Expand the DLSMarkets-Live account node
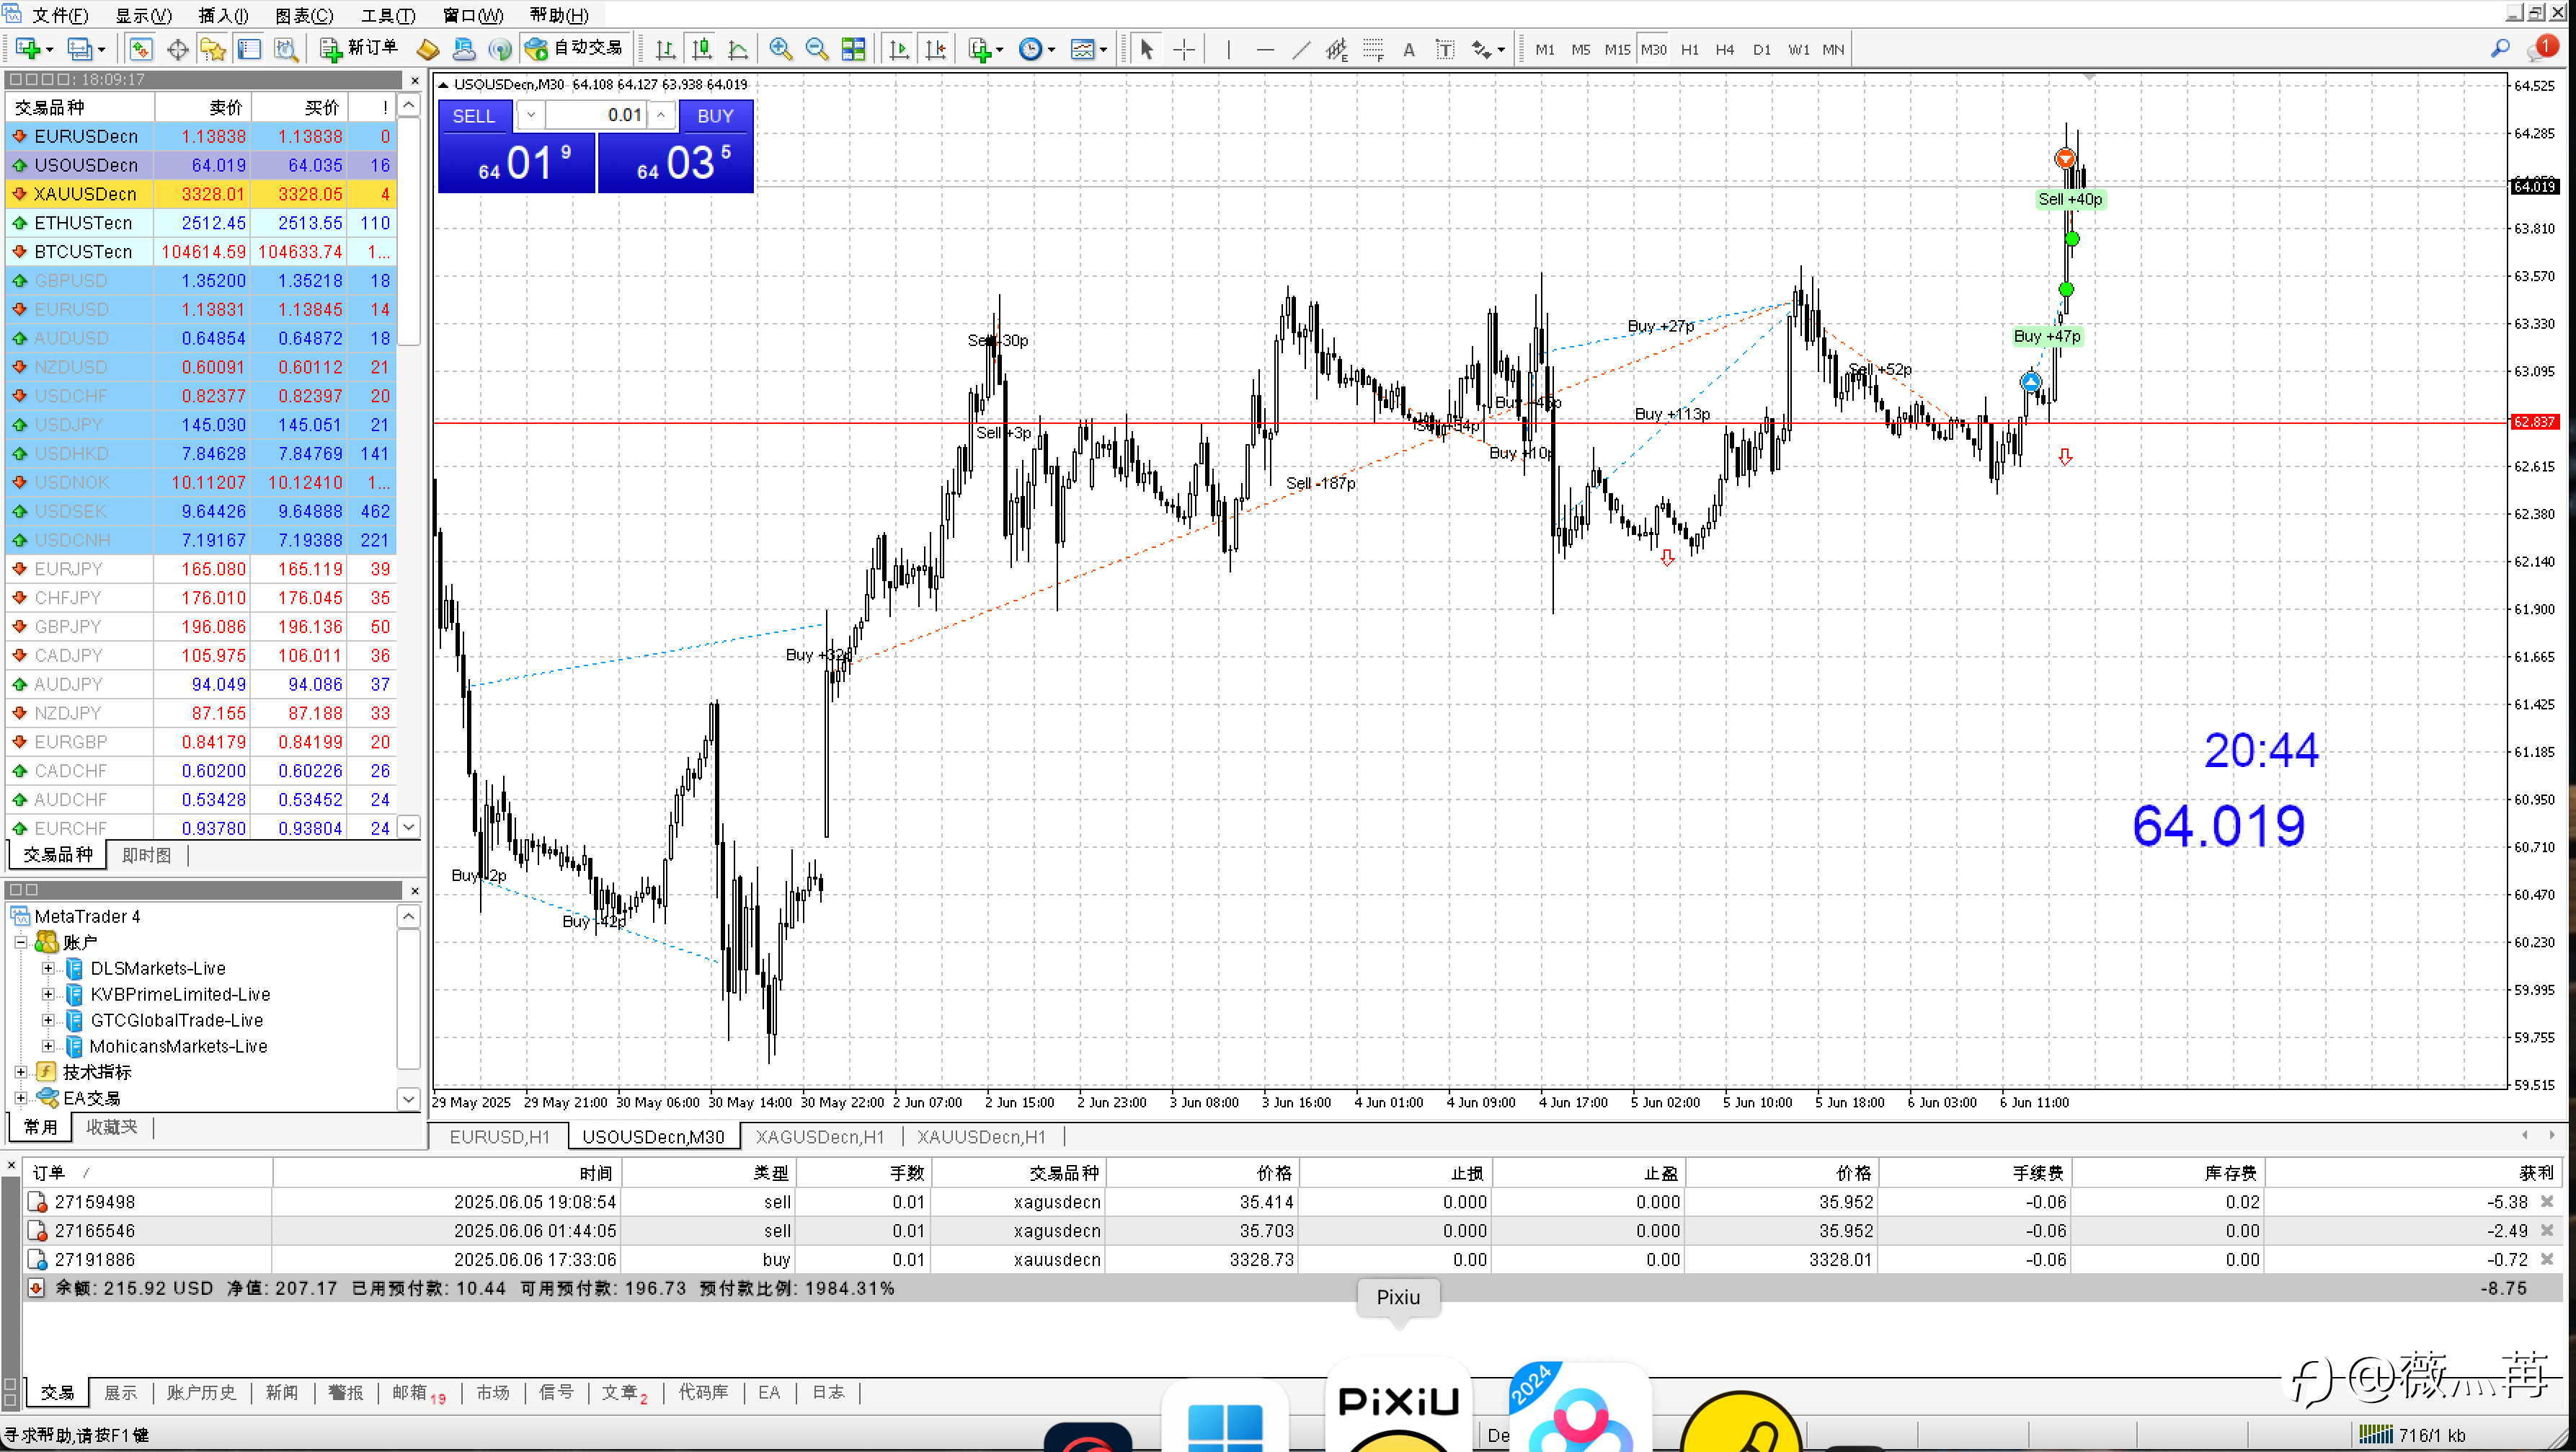Image resolution: width=2576 pixels, height=1452 pixels. [47, 968]
